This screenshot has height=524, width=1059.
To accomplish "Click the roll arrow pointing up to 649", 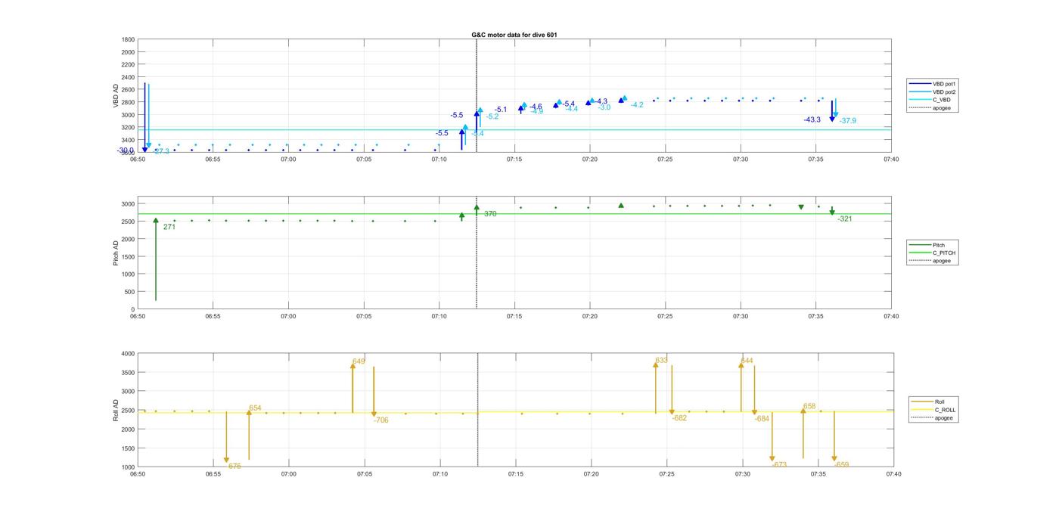I will pyautogui.click(x=352, y=388).
